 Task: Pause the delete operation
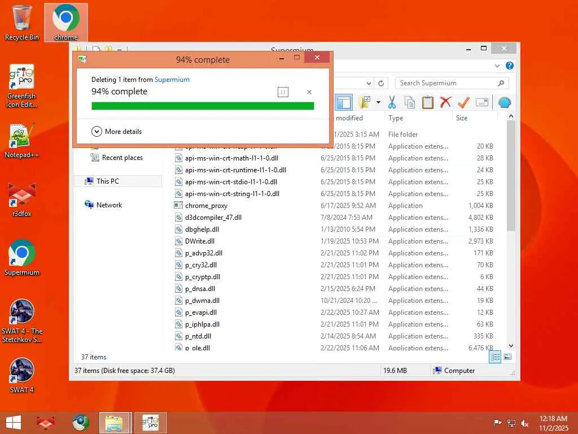tap(283, 92)
